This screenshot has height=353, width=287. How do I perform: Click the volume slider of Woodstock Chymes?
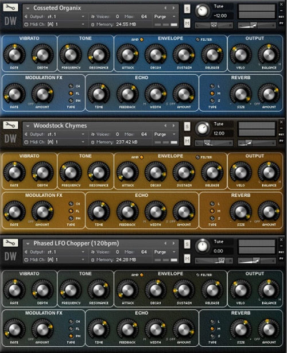coord(257,143)
